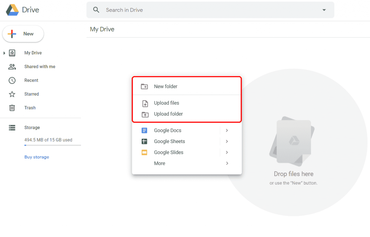Open the Storage section
This screenshot has width=370, height=237.
(32, 128)
